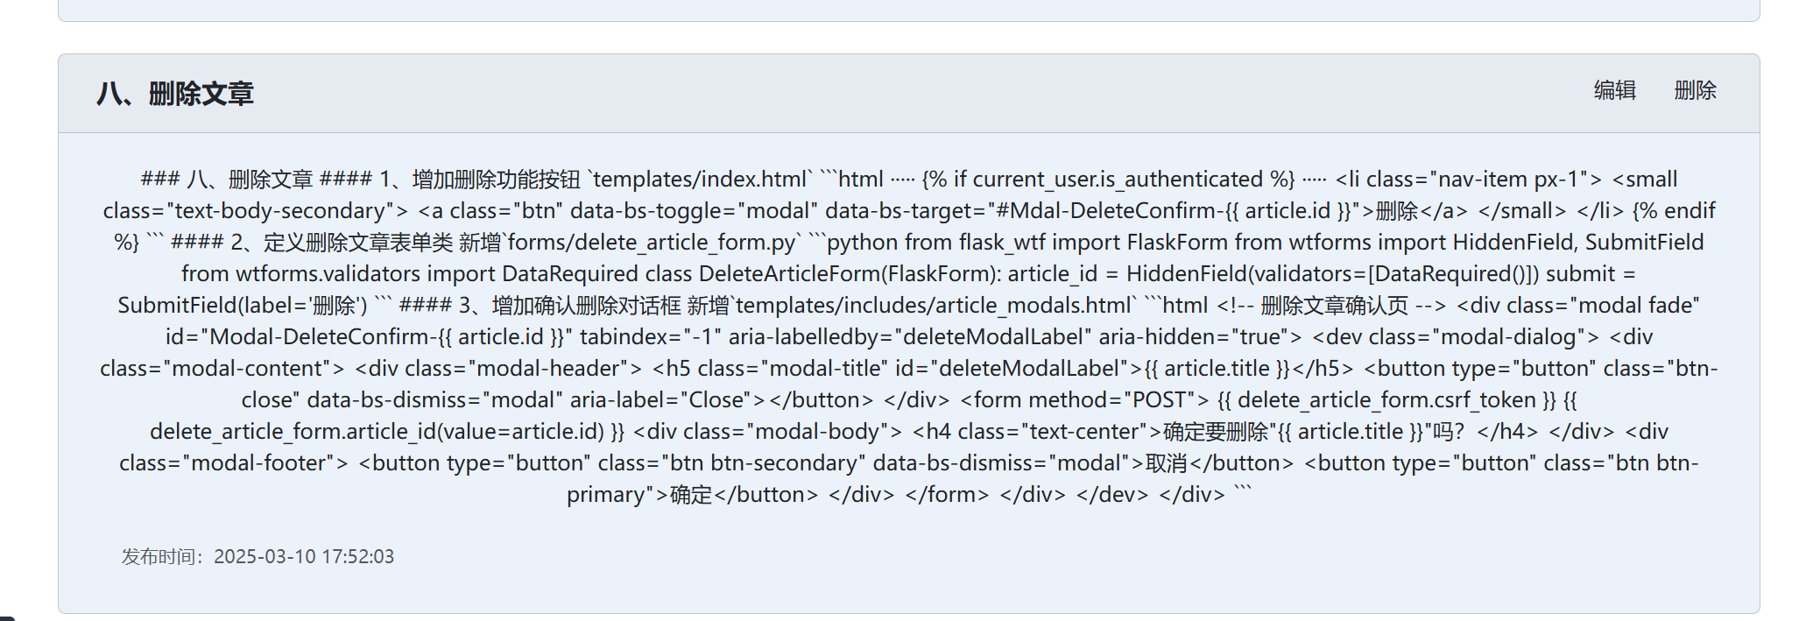The image size is (1806, 621).
Task: Click the forms/delete_article_form.py filename text
Action: (653, 243)
